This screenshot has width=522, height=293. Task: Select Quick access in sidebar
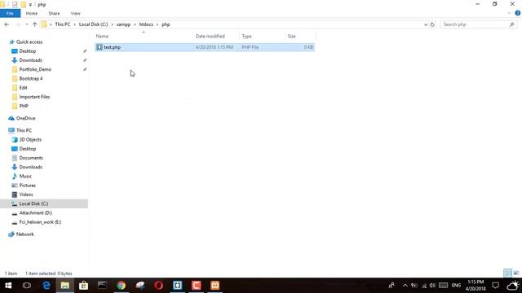[x=29, y=42]
